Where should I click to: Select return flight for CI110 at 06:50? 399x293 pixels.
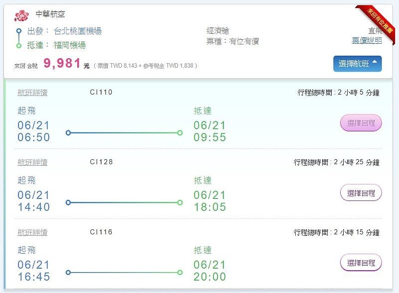361,123
